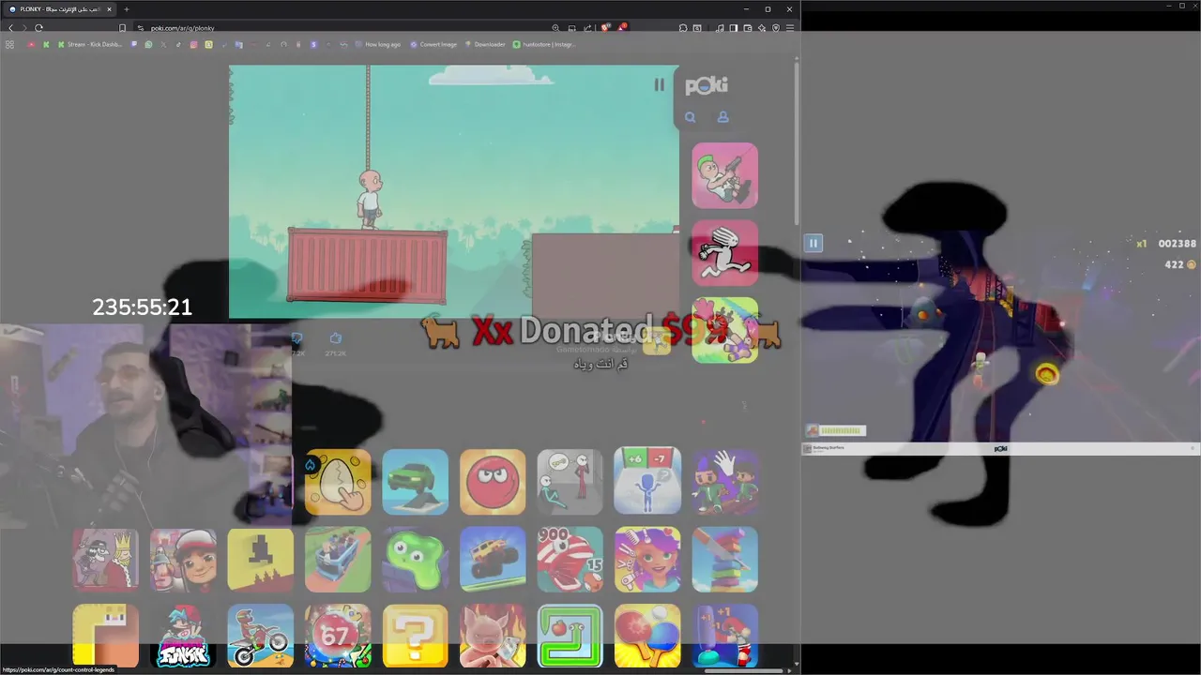Open the Red Ball game thumbnail
Image resolution: width=1201 pixels, height=675 pixels.
coord(493,481)
